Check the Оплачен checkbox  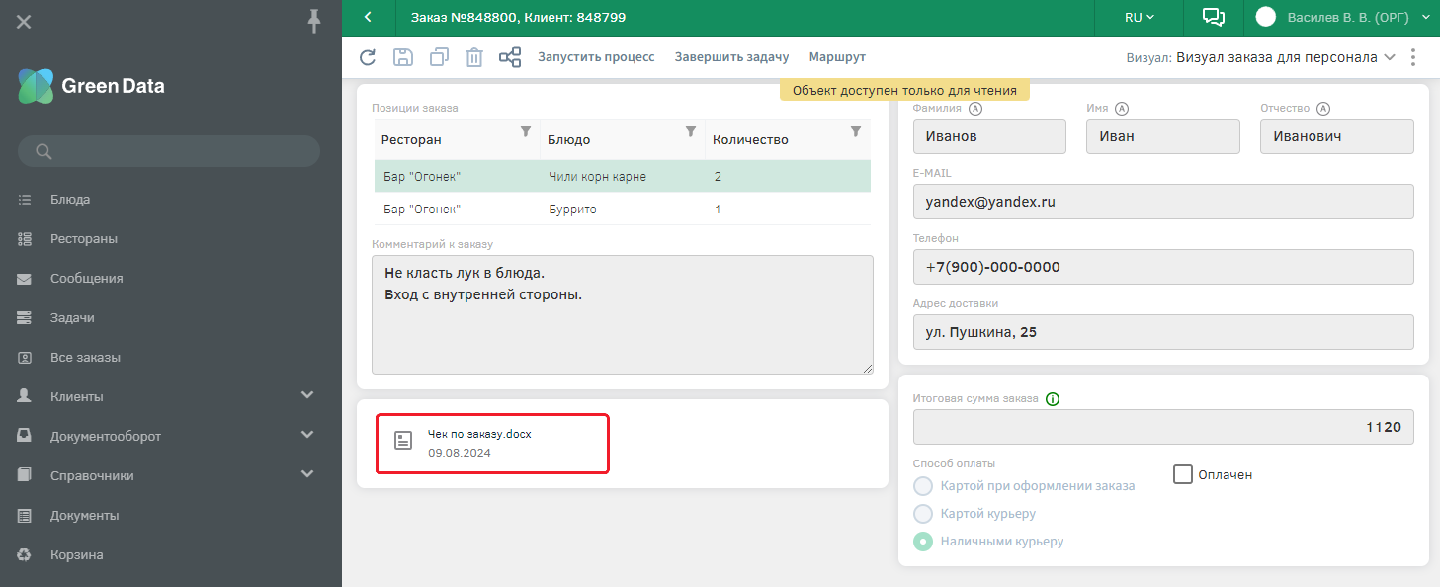[x=1183, y=475]
